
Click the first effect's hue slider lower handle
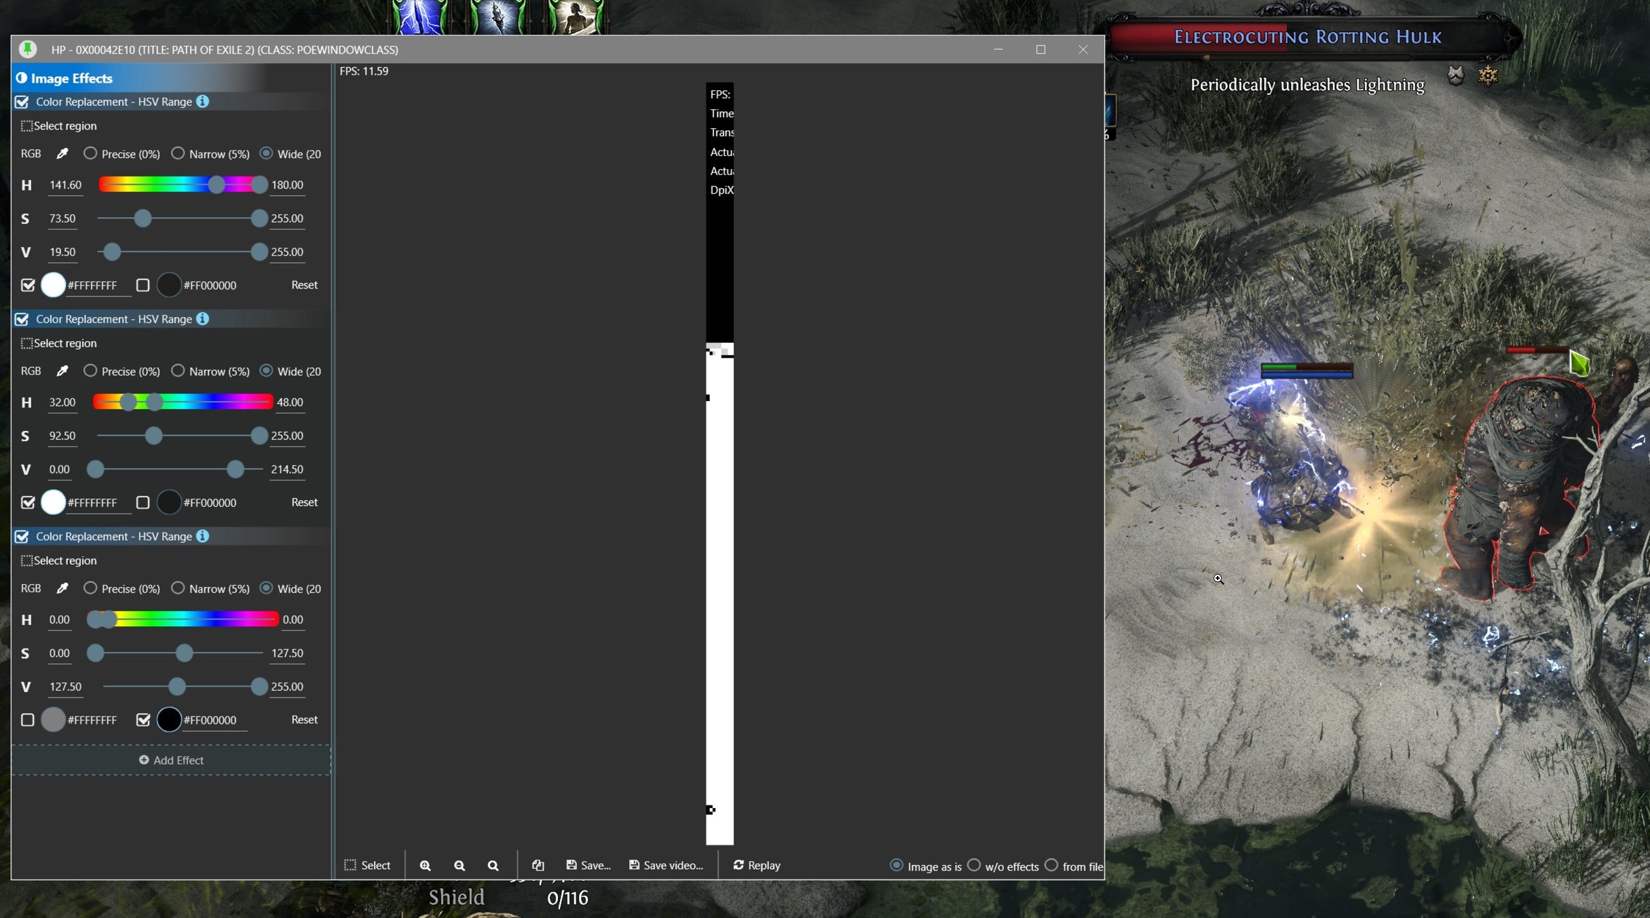tap(217, 185)
